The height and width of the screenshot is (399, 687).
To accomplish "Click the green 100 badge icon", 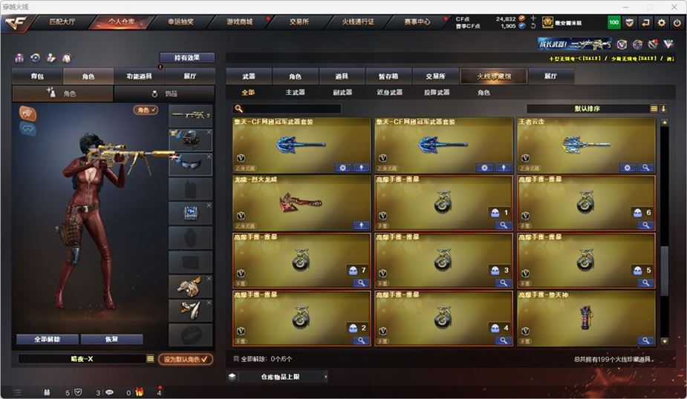I will (x=613, y=23).
